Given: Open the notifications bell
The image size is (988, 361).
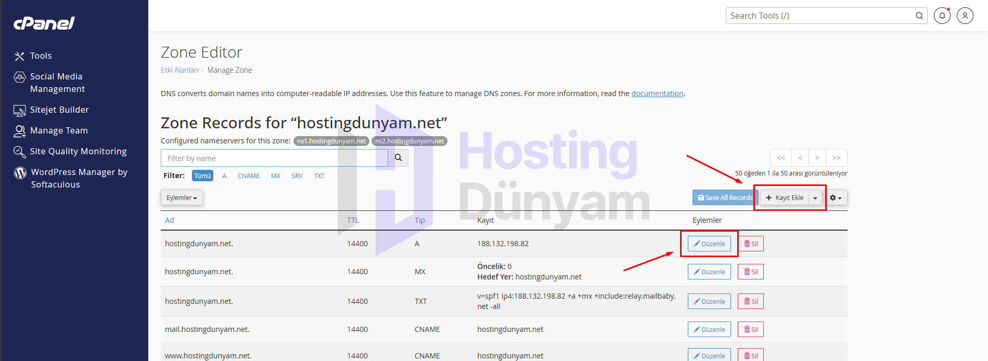Looking at the screenshot, I should 942,16.
